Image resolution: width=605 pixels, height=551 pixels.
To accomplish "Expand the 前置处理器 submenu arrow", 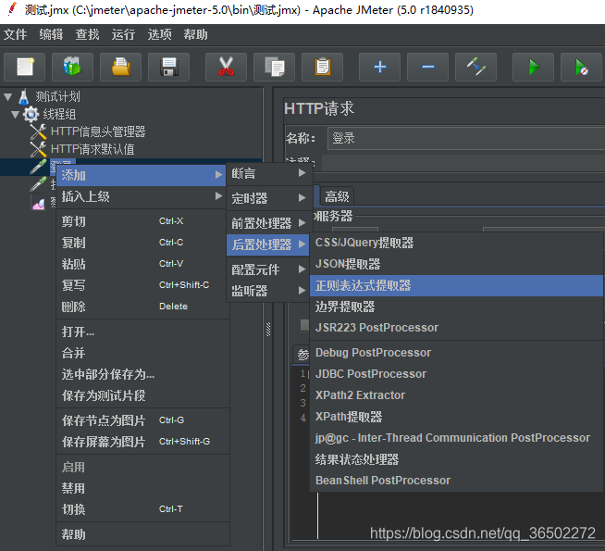I will [302, 223].
